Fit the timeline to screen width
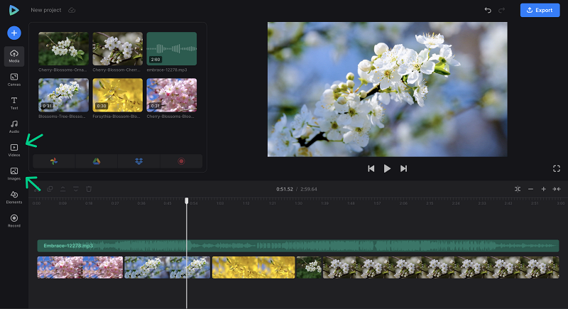 tap(557, 189)
